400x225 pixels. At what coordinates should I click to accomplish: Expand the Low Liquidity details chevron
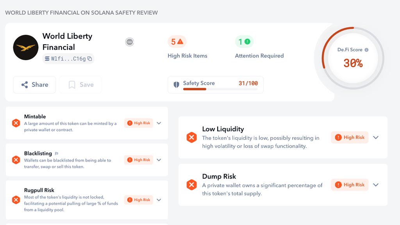(x=376, y=137)
